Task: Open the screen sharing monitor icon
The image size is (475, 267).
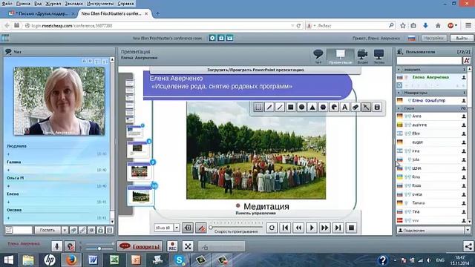Action: pos(379,56)
